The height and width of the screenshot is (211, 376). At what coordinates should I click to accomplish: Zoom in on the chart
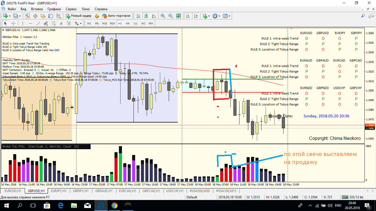coord(163,16)
